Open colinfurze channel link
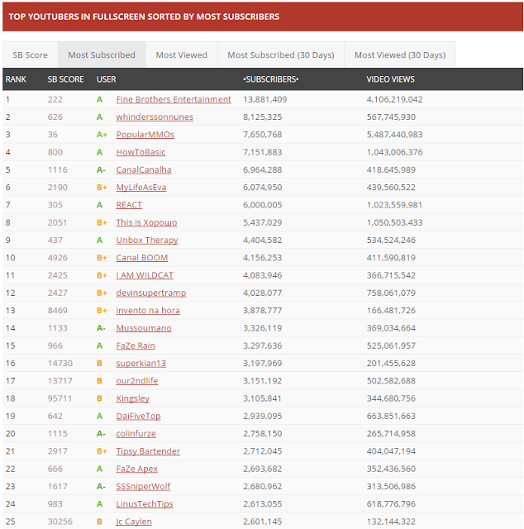The image size is (524, 529). pos(136,433)
